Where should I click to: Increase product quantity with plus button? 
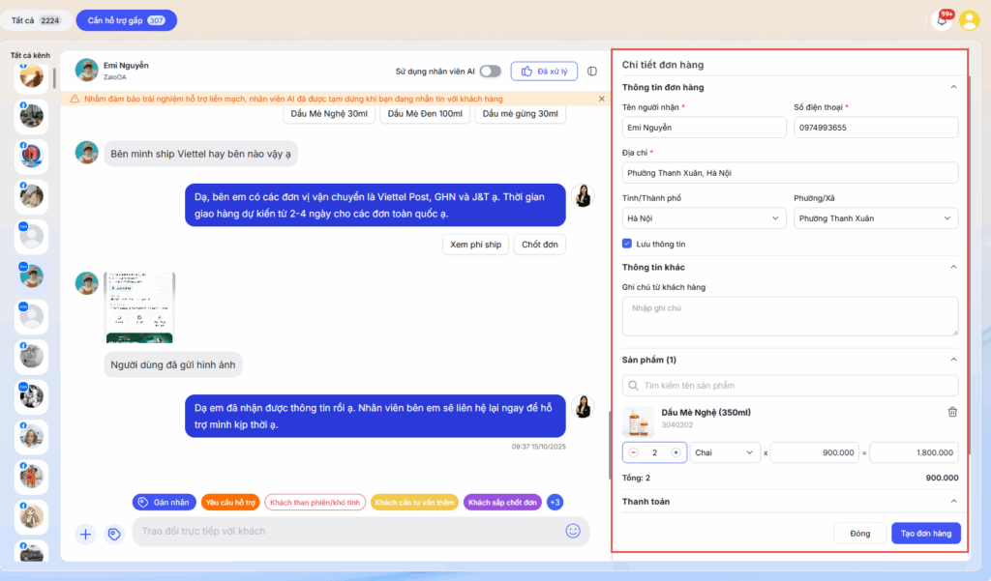coord(676,452)
